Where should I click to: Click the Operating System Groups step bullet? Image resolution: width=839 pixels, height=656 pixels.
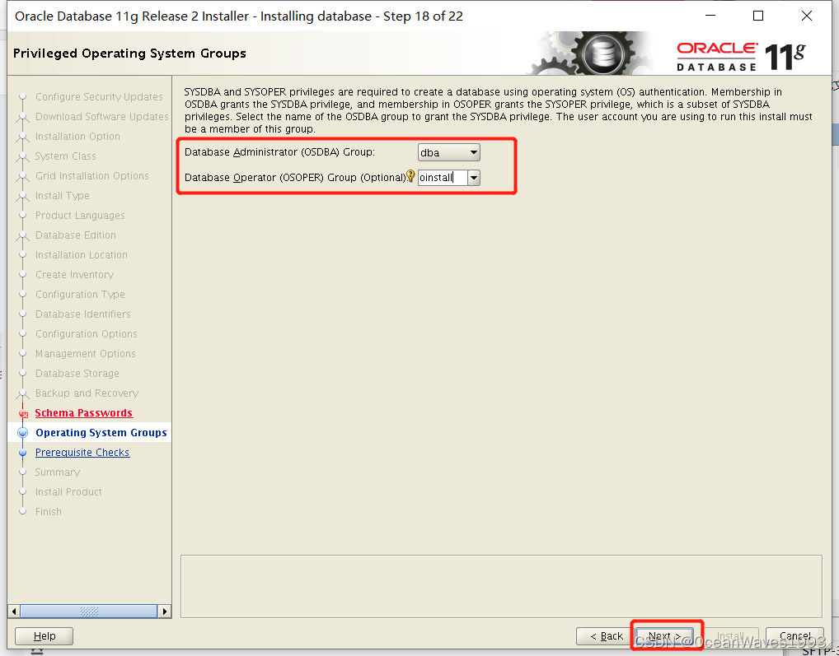(22, 433)
